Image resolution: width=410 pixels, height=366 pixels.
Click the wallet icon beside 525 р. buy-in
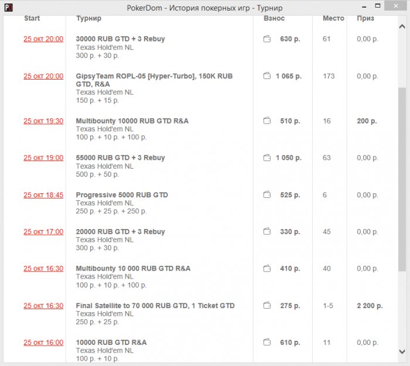267,195
